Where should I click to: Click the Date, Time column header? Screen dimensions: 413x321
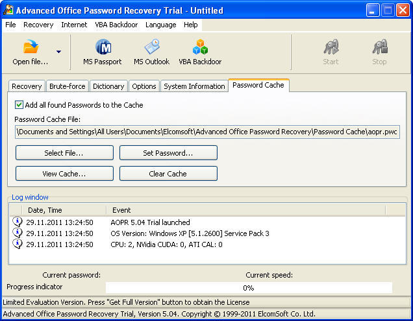[x=64, y=210]
